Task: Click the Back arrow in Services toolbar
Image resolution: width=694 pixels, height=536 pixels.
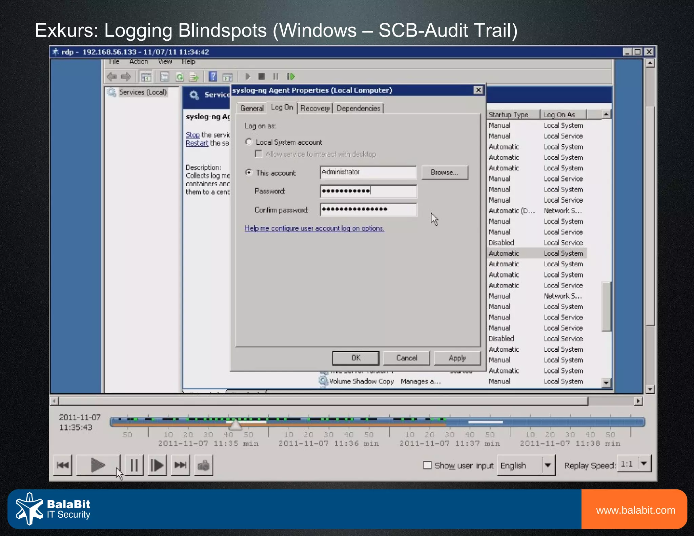Action: tap(111, 77)
